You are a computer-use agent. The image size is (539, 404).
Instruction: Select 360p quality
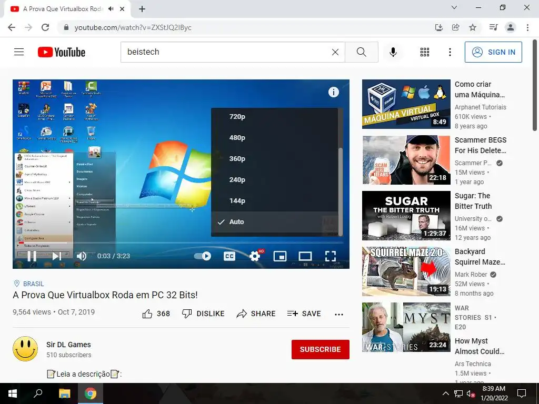point(275,159)
